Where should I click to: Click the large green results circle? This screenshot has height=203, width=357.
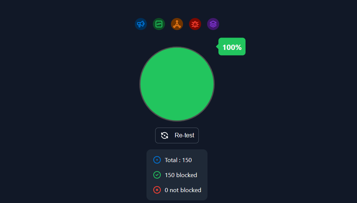[x=177, y=84]
